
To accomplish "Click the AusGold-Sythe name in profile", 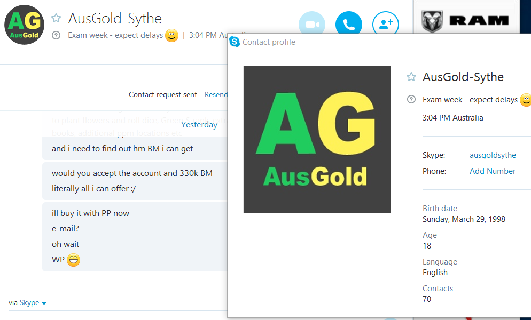I will point(463,77).
